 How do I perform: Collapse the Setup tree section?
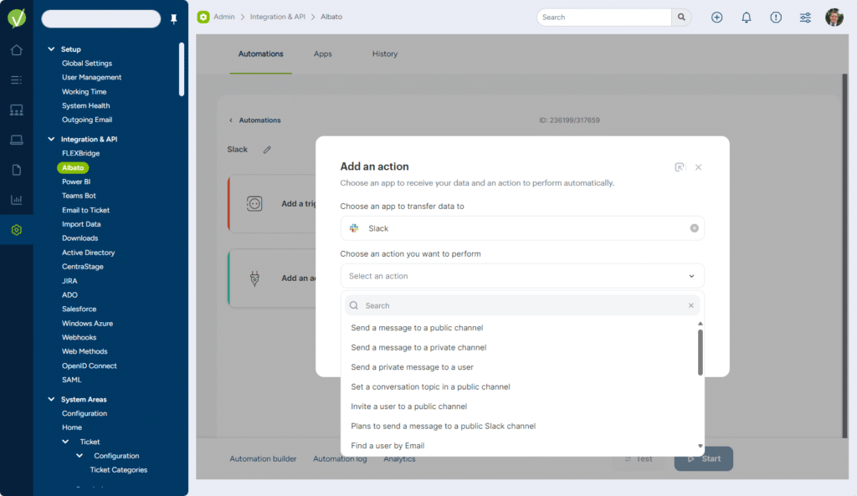[x=51, y=49]
